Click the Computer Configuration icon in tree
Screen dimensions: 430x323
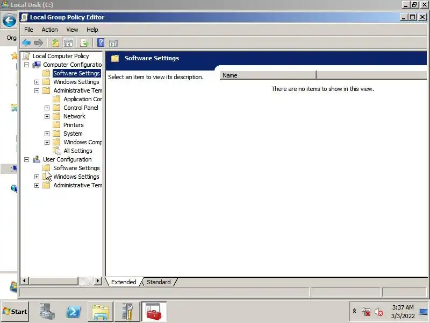(x=36, y=65)
